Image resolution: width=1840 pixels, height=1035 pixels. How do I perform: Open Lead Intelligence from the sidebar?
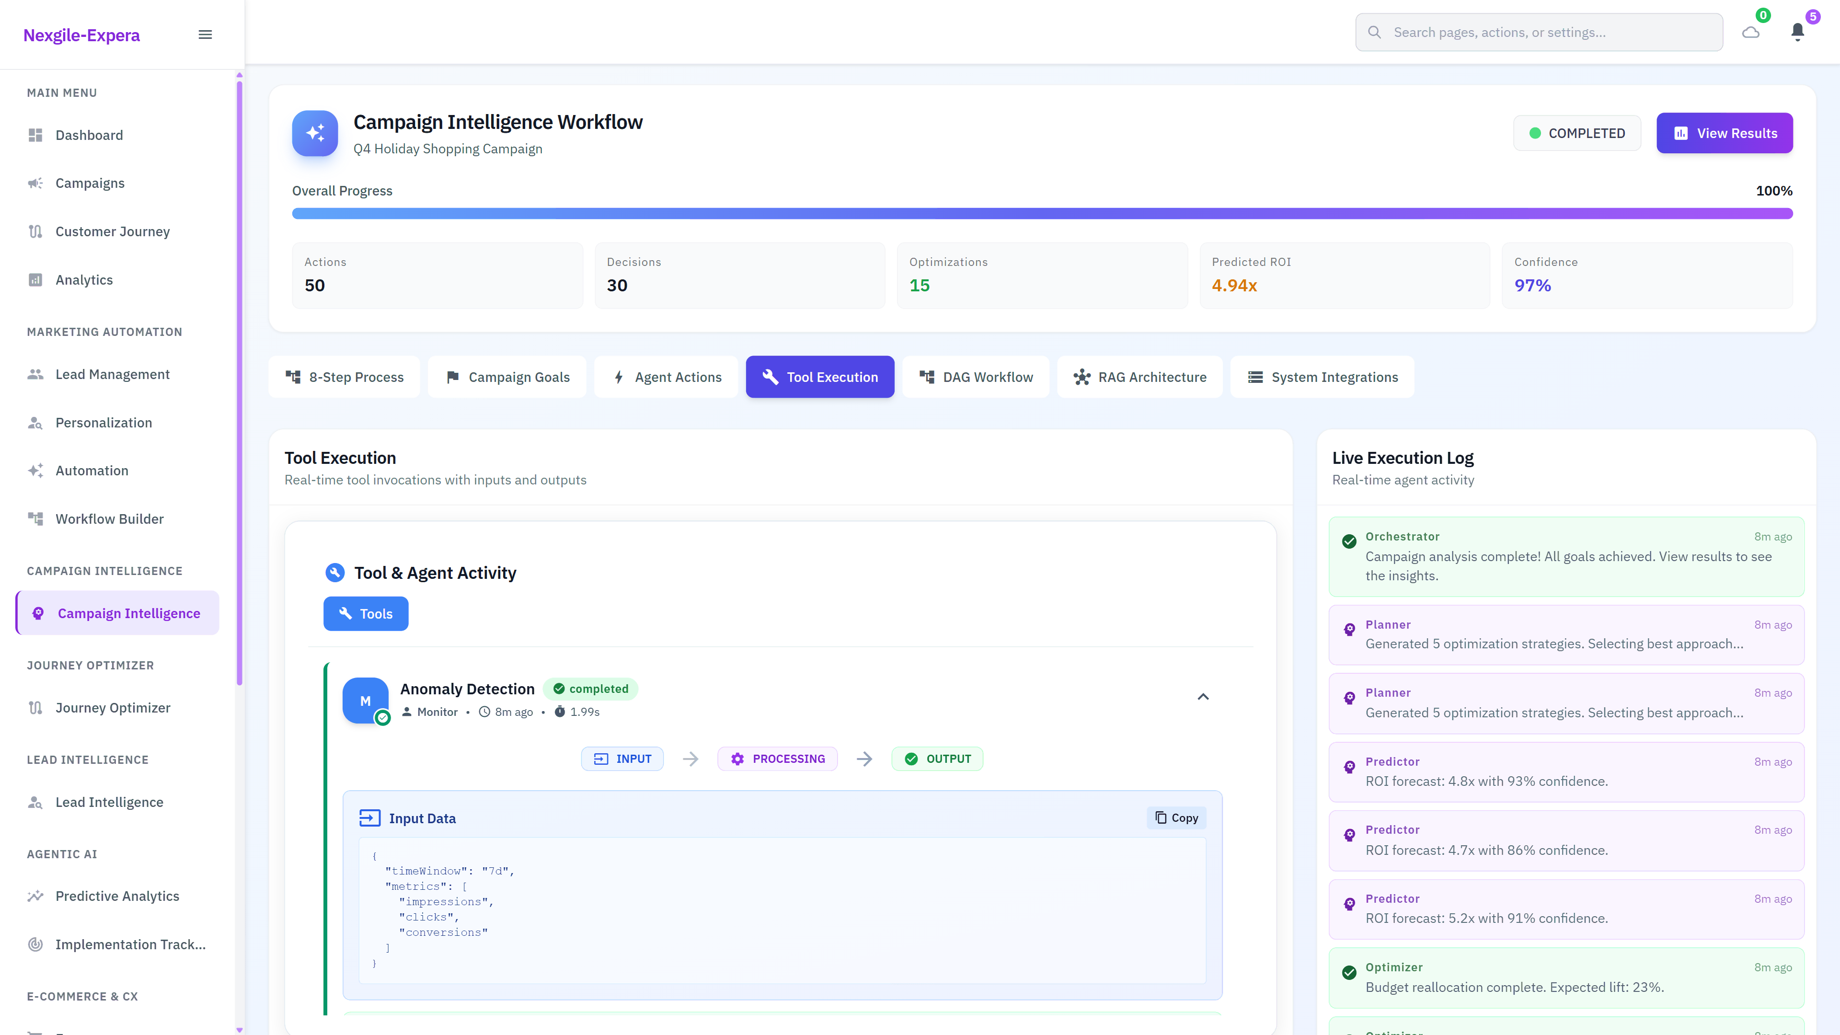109,802
